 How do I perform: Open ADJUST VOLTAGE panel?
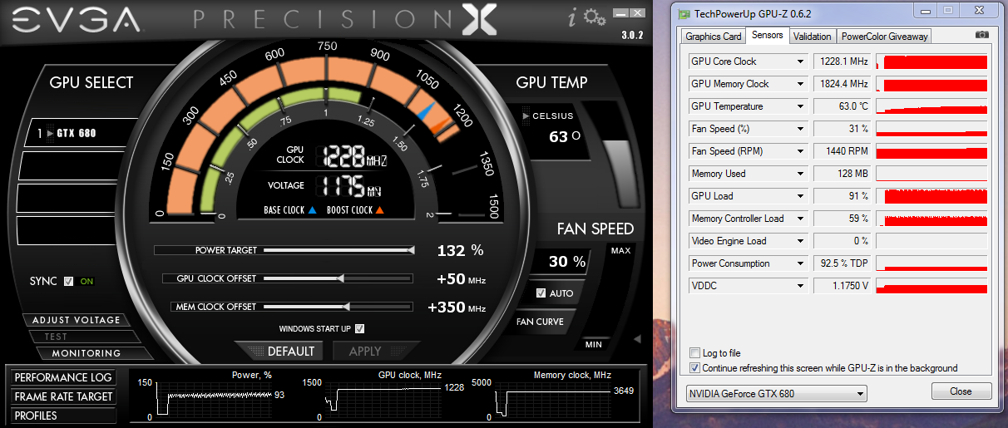pos(76,320)
